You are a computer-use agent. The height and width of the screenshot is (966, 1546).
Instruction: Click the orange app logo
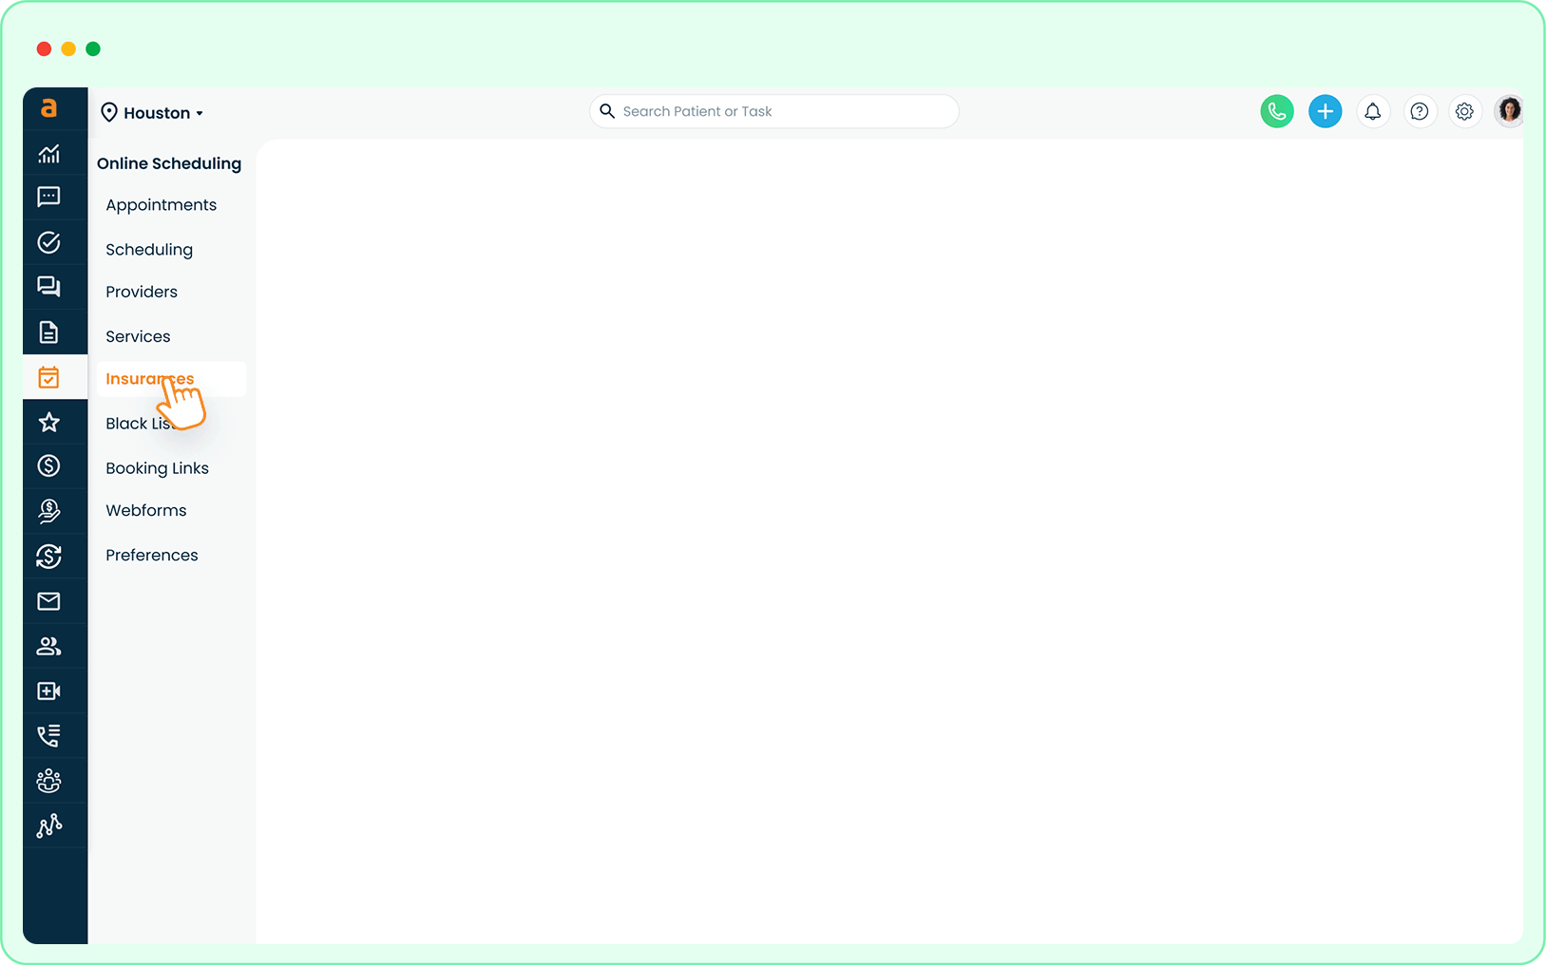pyautogui.click(x=49, y=108)
